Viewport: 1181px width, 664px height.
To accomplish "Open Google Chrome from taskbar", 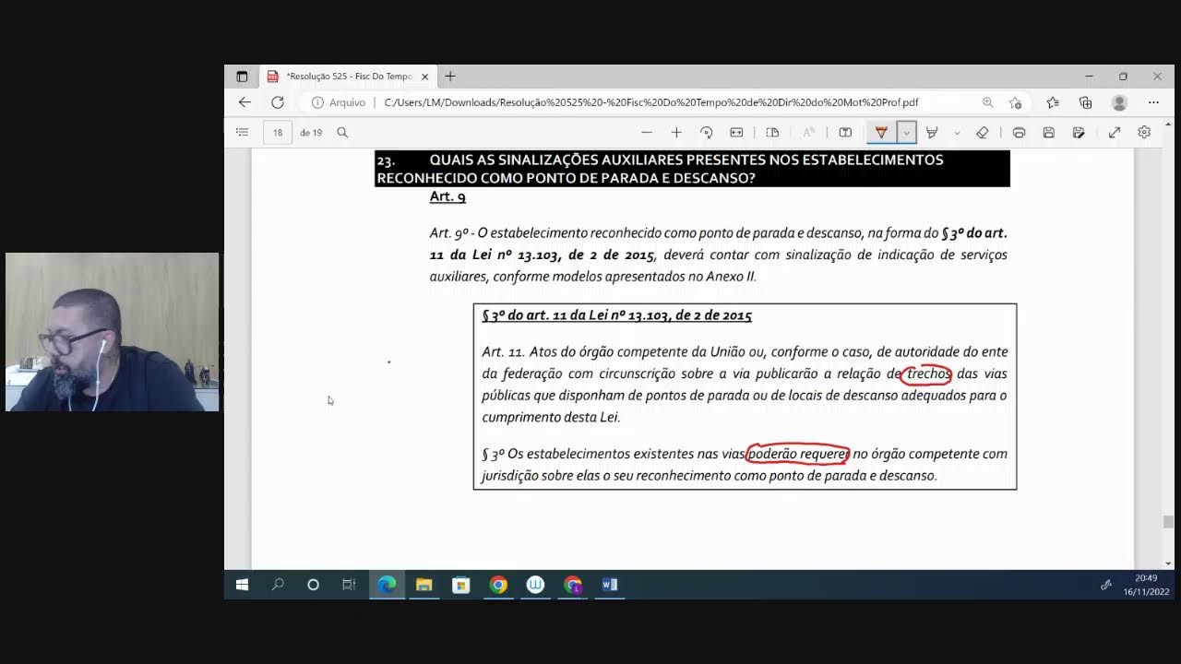I will (x=498, y=585).
